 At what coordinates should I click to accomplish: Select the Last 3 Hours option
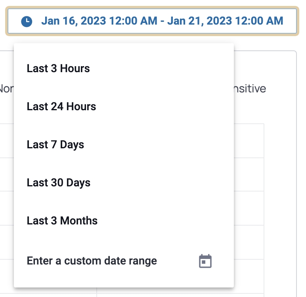tap(58, 69)
